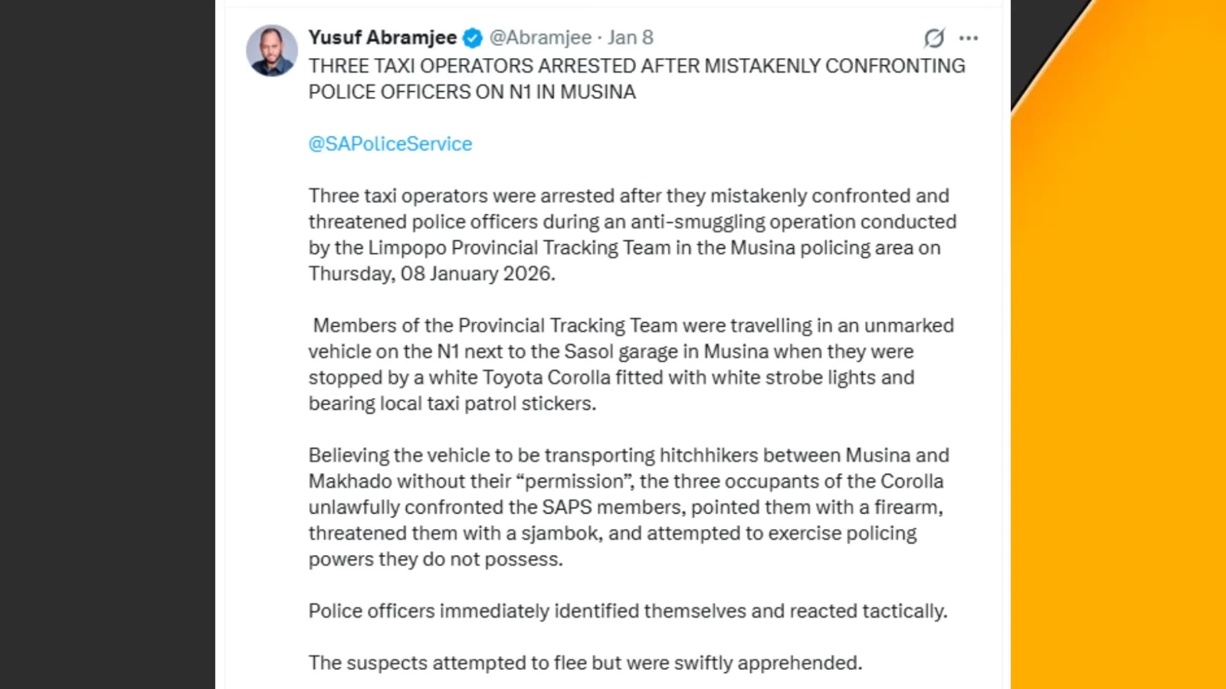Click the capitalised THREE TAXI OPERATORS headline
This screenshot has height=689, width=1226.
tap(636, 67)
